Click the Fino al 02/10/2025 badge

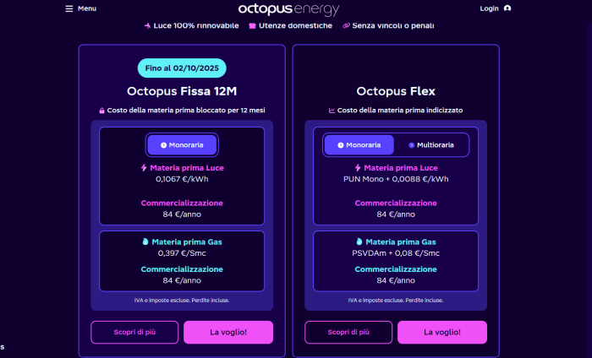(x=182, y=69)
